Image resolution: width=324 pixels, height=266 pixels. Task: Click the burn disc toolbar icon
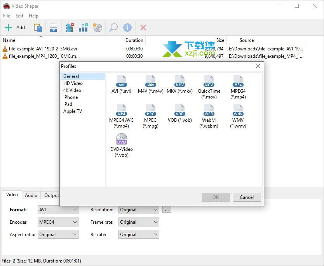[x=98, y=28]
